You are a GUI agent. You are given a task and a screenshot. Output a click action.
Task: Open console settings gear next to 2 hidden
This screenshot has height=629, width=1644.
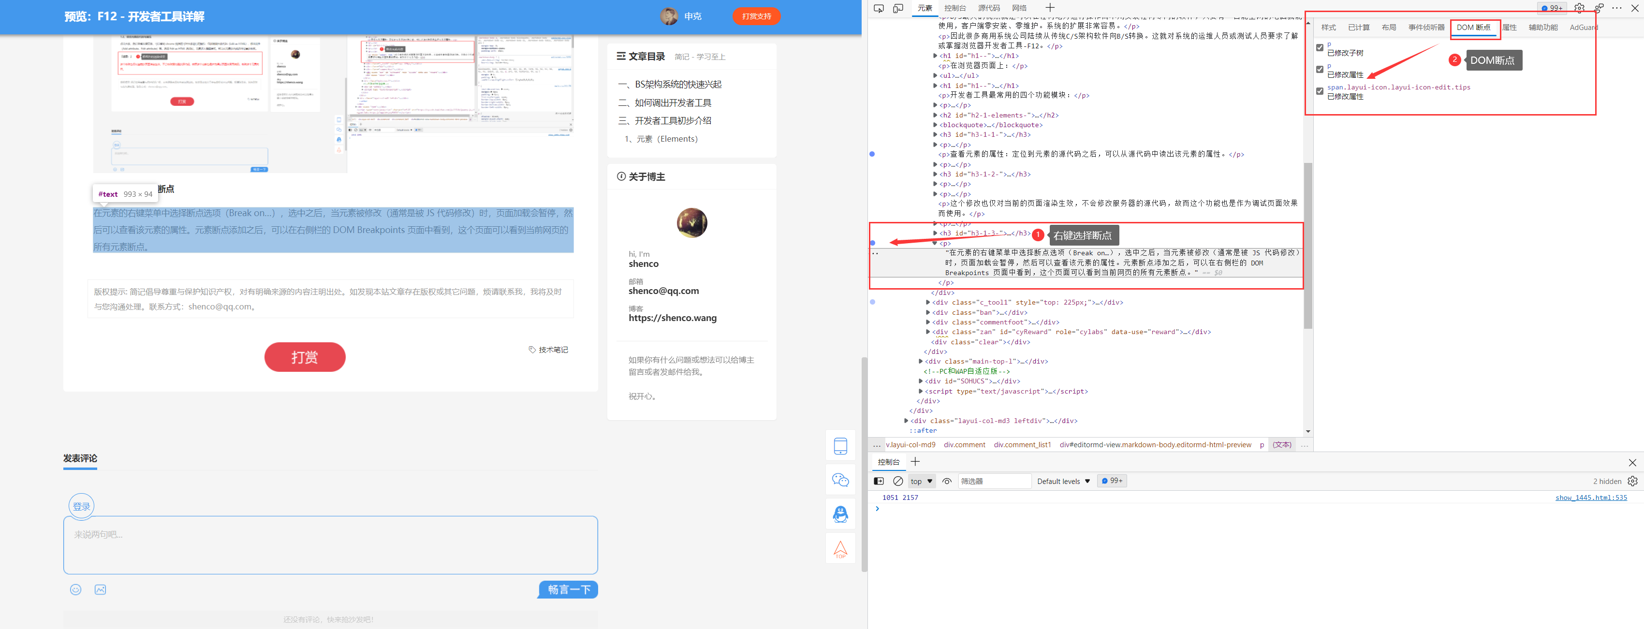(1632, 481)
